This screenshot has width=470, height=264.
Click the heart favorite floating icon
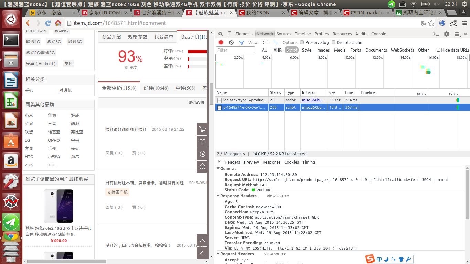click(202, 142)
